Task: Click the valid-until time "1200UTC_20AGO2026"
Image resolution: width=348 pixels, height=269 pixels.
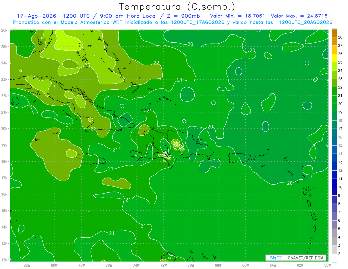Action: point(305,22)
